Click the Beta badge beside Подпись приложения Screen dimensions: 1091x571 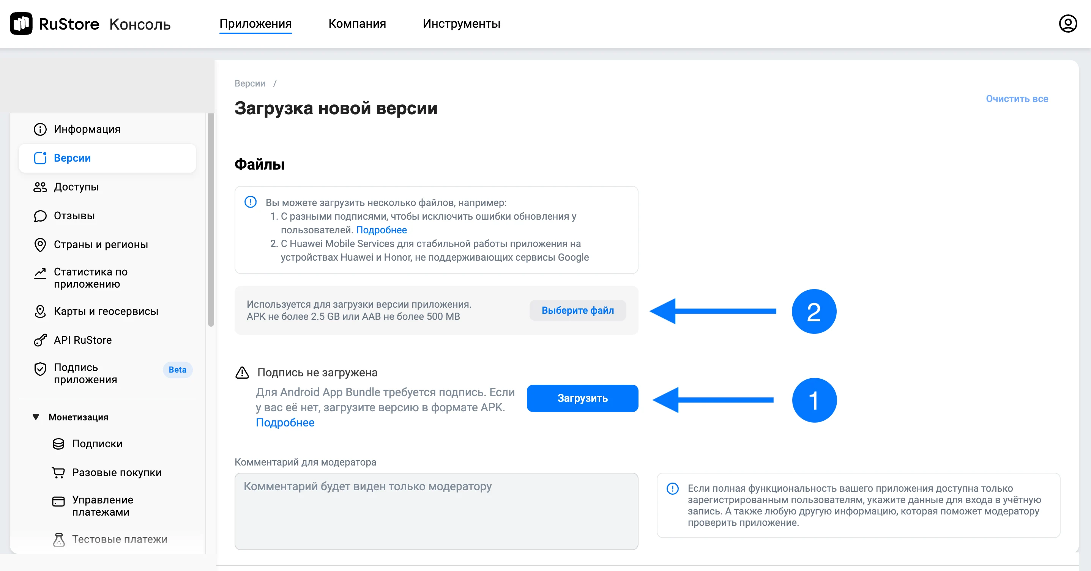click(177, 370)
